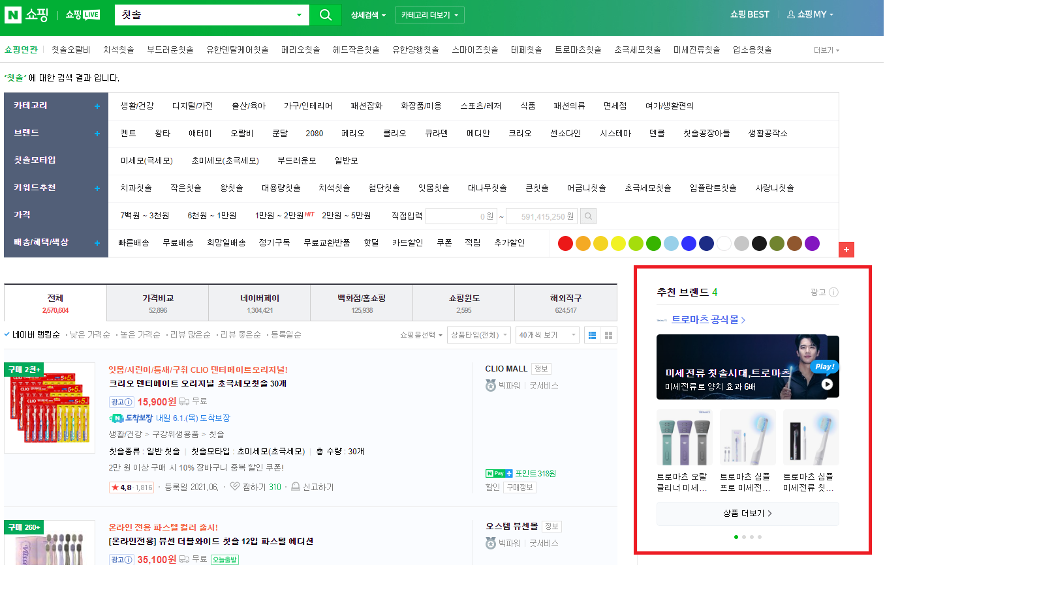Select the 전체 results tab
Viewport: 1039px width, 597px height.
(55, 303)
